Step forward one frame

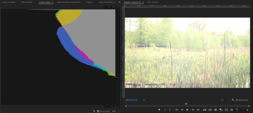pos(193,110)
